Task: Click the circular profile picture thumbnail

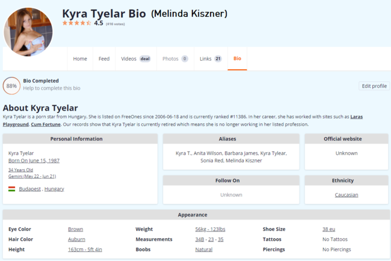Action: 28,32
